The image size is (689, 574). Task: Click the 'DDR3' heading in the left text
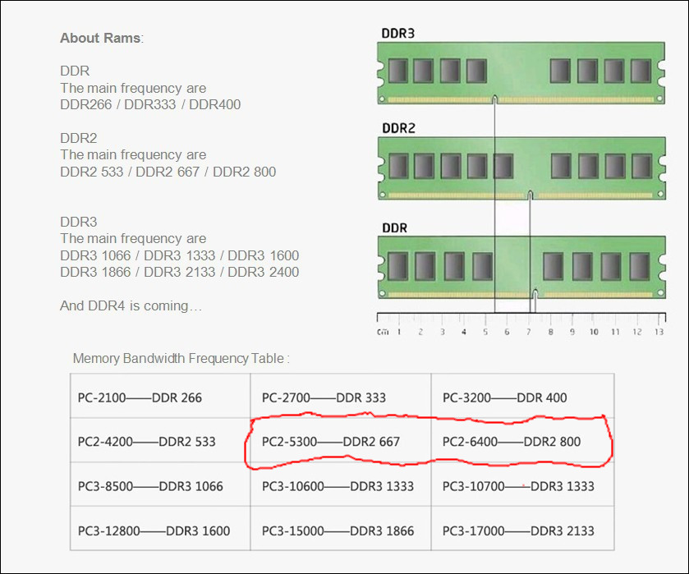pos(78,222)
